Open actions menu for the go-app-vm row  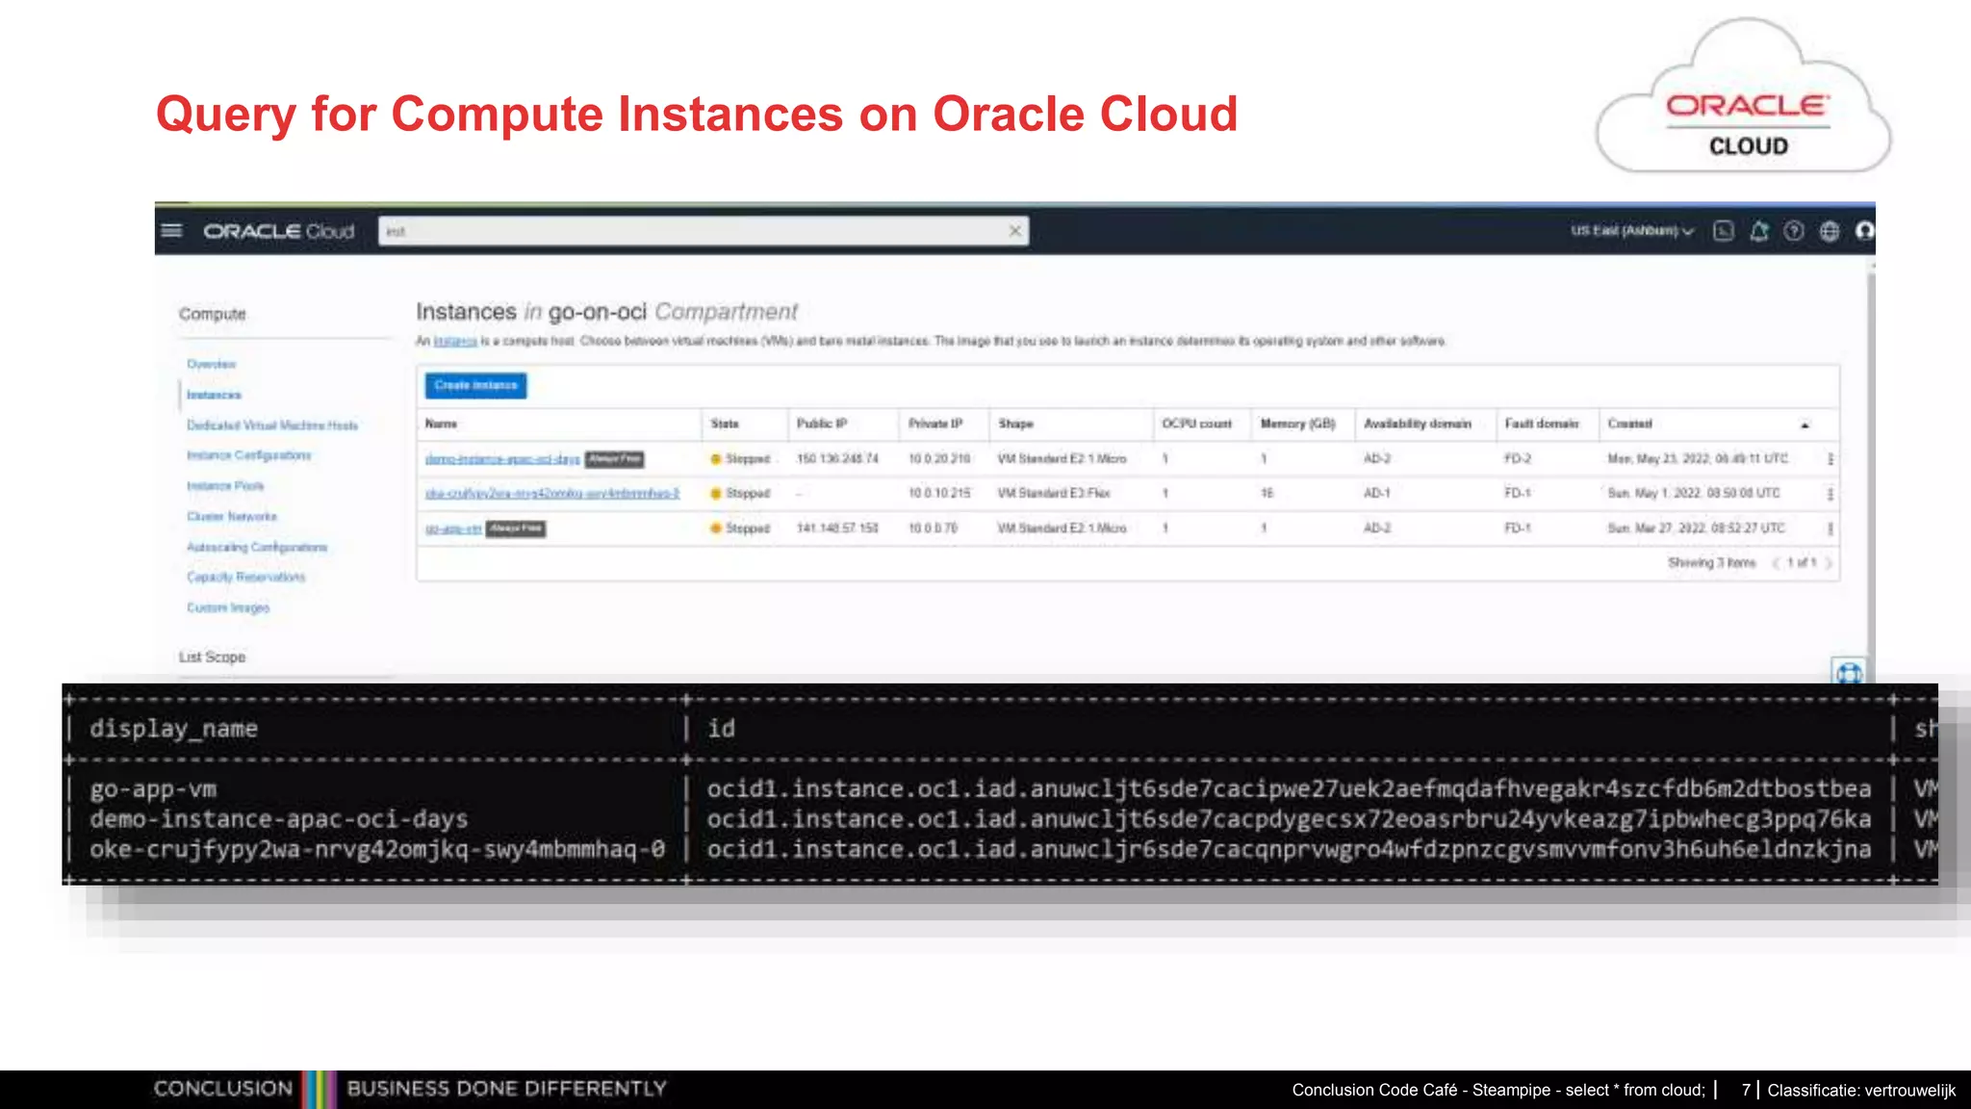click(1830, 529)
